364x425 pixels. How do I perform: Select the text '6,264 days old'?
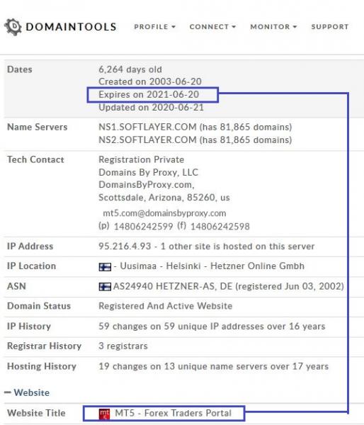tap(130, 69)
